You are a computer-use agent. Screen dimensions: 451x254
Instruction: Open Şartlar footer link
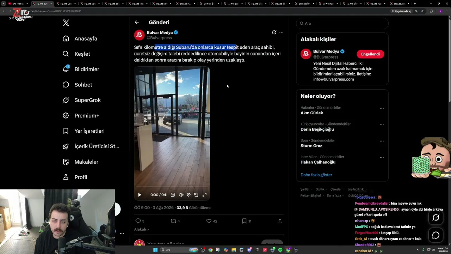pos(305,189)
